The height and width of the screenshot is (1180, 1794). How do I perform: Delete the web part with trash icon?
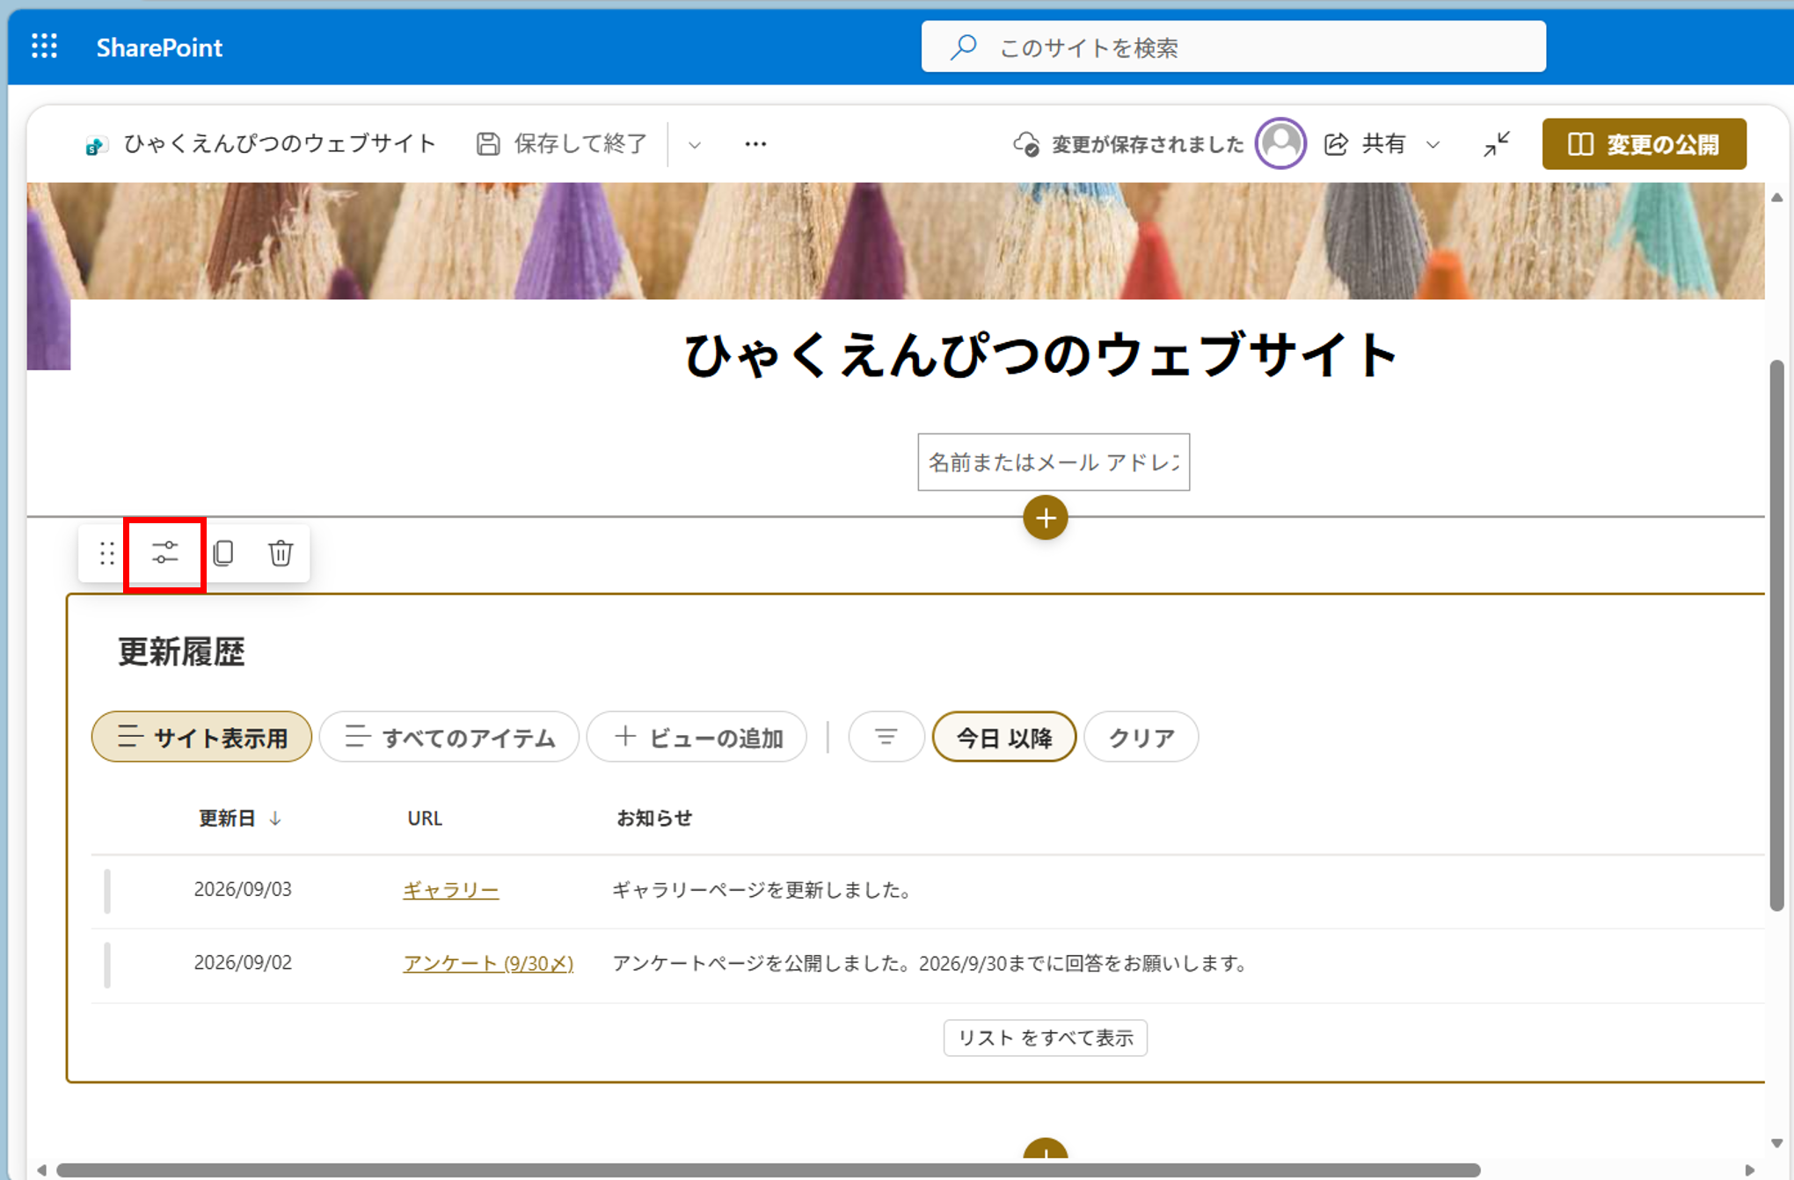click(281, 553)
